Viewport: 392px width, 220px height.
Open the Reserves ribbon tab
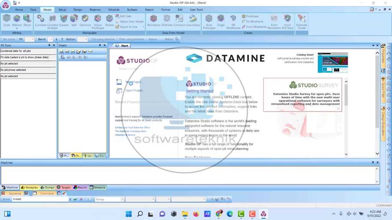pos(95,10)
